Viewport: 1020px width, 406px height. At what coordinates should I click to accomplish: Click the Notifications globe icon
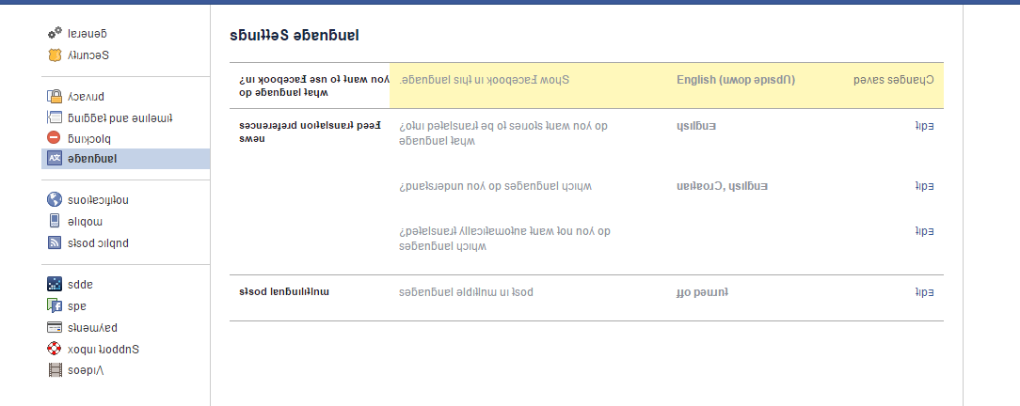[55, 199]
